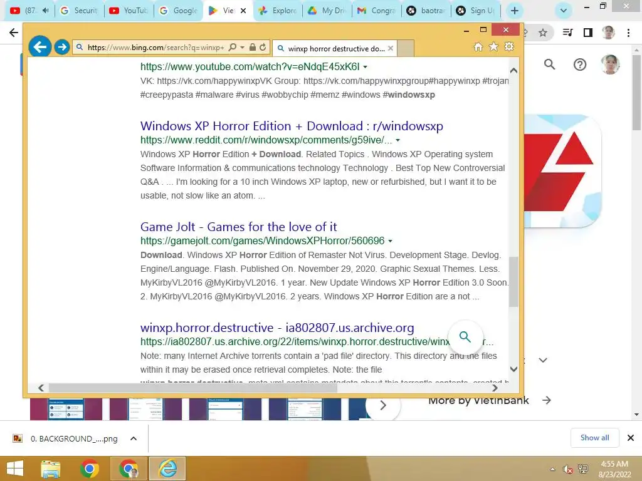The width and height of the screenshot is (642, 481).
Task: Click 'Show all' downloads button
Action: (x=594, y=438)
